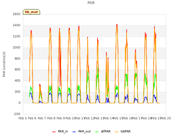Click the Feb 7 low peak of PAR_in
This screenshot has width=183, height=137.
40,85
